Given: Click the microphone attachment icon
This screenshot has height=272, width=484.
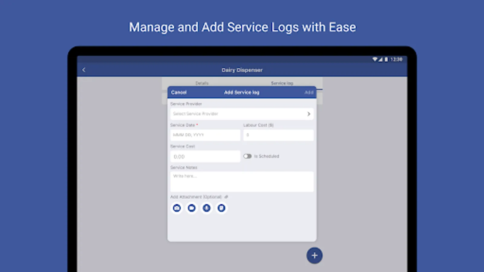Looking at the screenshot, I should (x=207, y=208).
